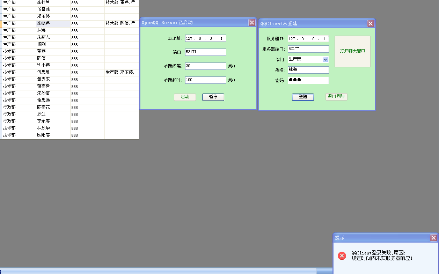Click the 心跳间隔 field showing 30
This screenshot has height=274, width=439.
[205, 66]
